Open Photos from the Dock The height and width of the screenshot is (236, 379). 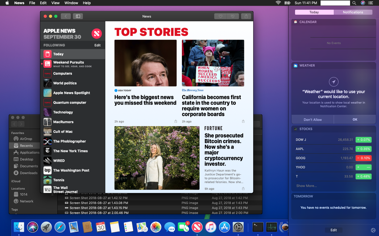156,227
